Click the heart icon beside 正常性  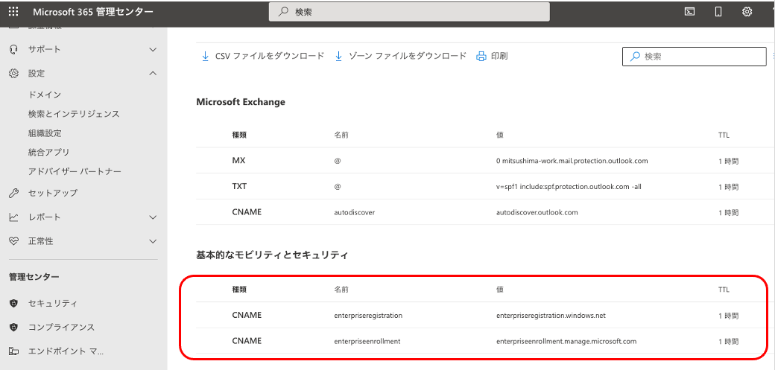(x=14, y=241)
